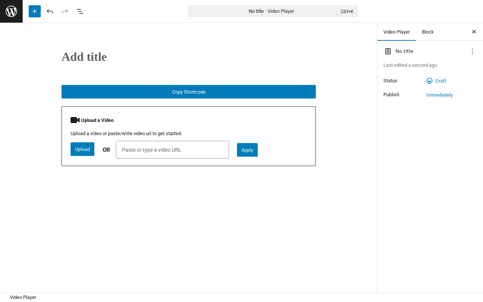Click the document icon next to No title
The height and width of the screenshot is (302, 483).
tap(388, 51)
